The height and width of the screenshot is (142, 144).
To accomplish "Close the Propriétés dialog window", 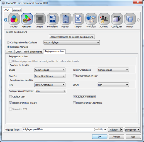I will tap(138, 2).
